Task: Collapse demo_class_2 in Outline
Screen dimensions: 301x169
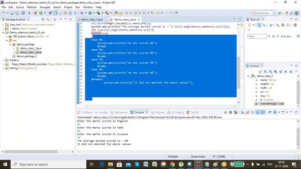Action: pos(248,76)
